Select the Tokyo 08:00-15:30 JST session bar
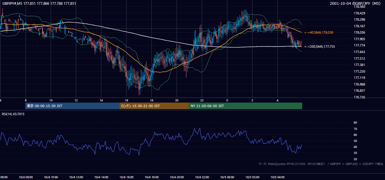Viewport: 385px width, 180px height. (x=72, y=106)
